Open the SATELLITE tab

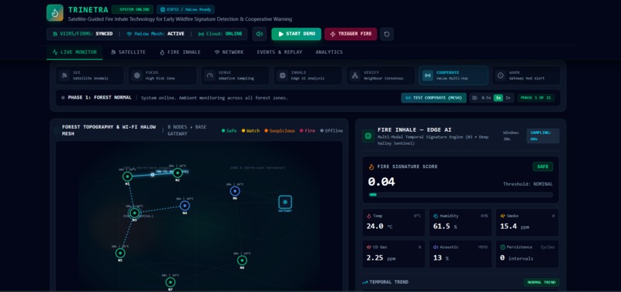pos(129,52)
